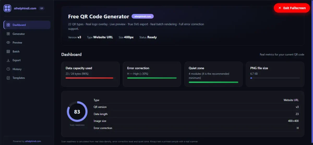Click the Exit Fullscreen button

292,8
